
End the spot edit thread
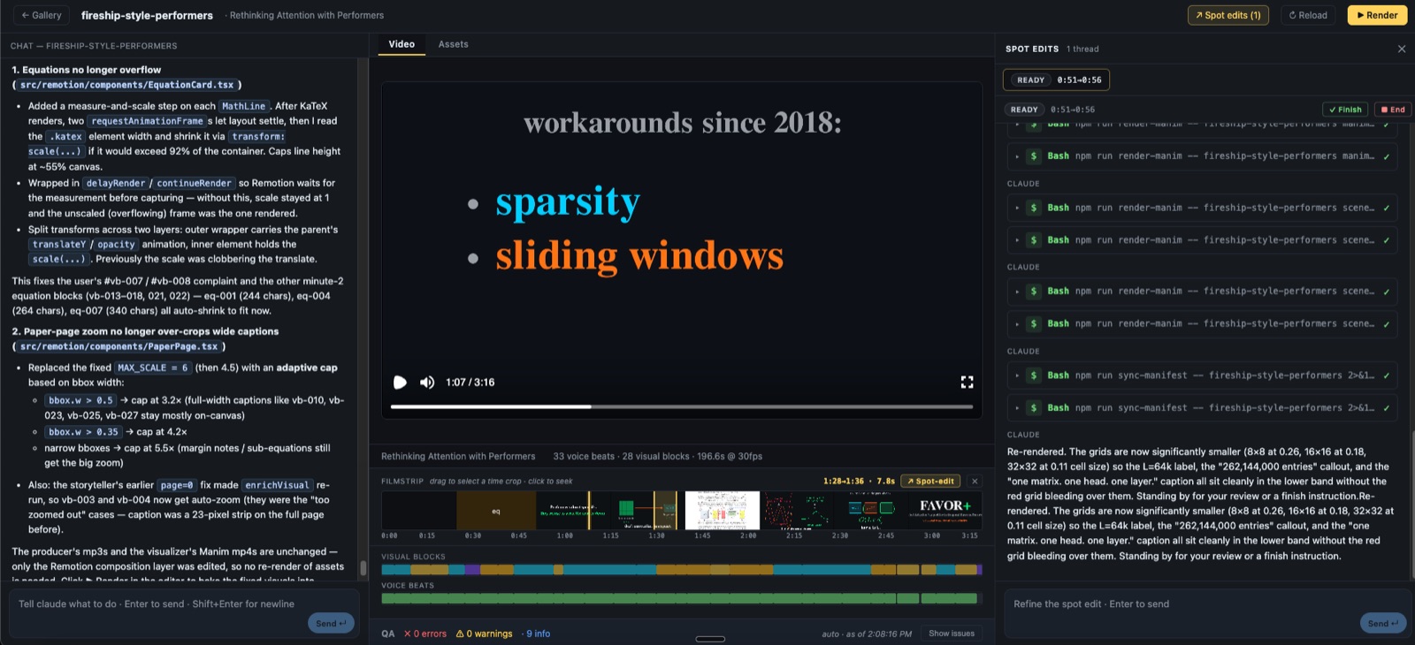[1392, 110]
